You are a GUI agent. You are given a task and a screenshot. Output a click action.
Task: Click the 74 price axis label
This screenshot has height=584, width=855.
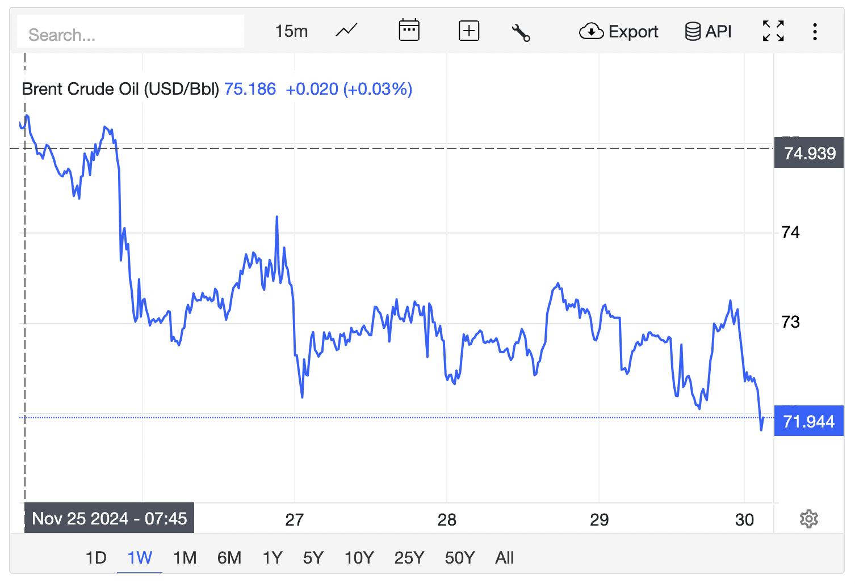click(x=790, y=232)
